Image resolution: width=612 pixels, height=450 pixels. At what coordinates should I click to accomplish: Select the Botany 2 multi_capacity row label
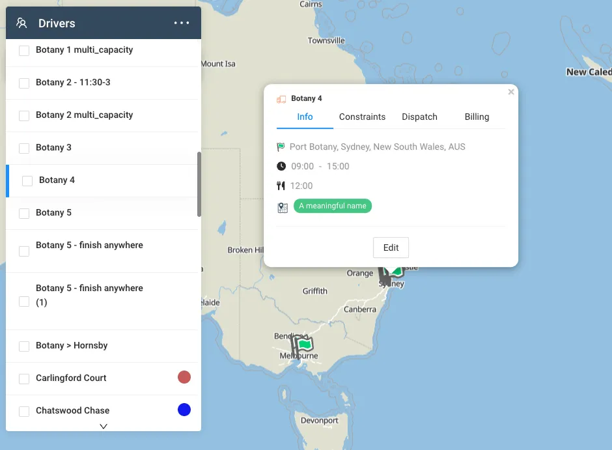point(84,115)
